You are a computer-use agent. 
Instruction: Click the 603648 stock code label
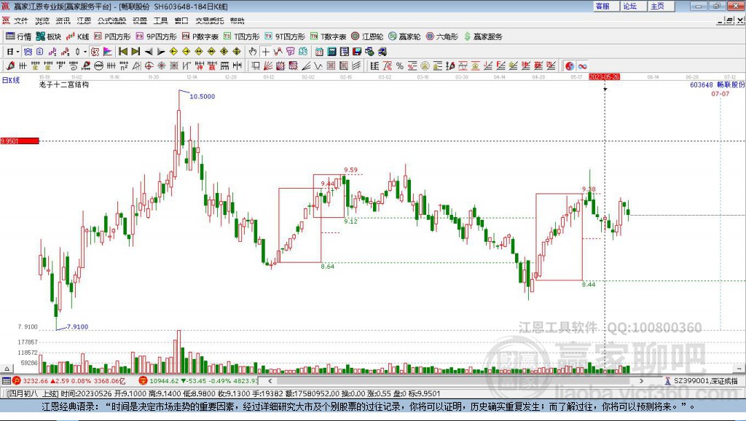click(x=702, y=84)
